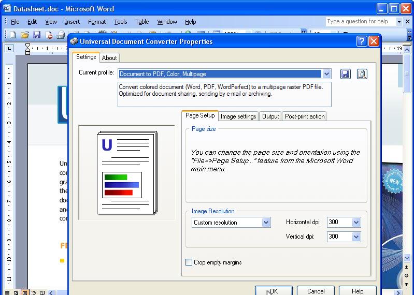The height and width of the screenshot is (295, 414).
Task: Open the View menu in Word
Action: click(51, 22)
